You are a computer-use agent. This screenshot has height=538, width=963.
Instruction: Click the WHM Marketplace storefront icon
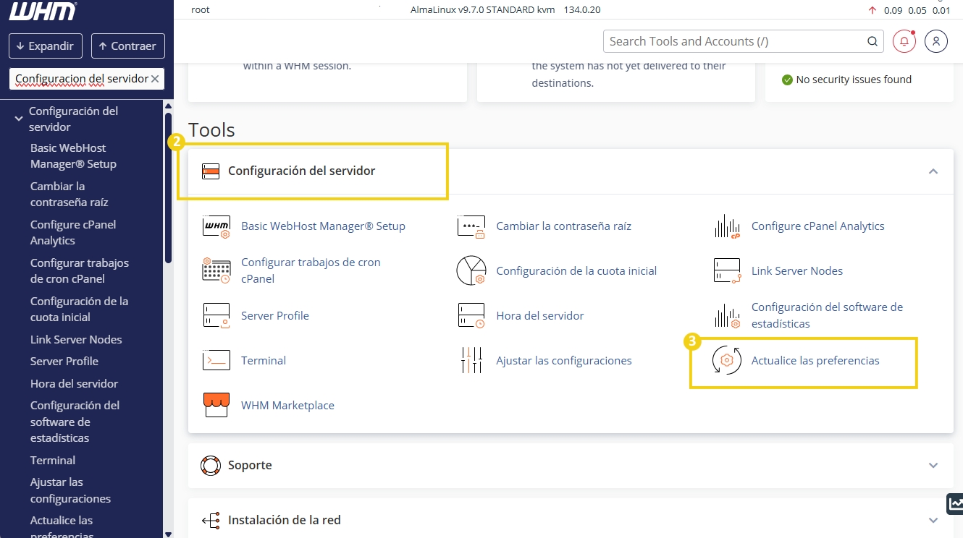click(216, 405)
